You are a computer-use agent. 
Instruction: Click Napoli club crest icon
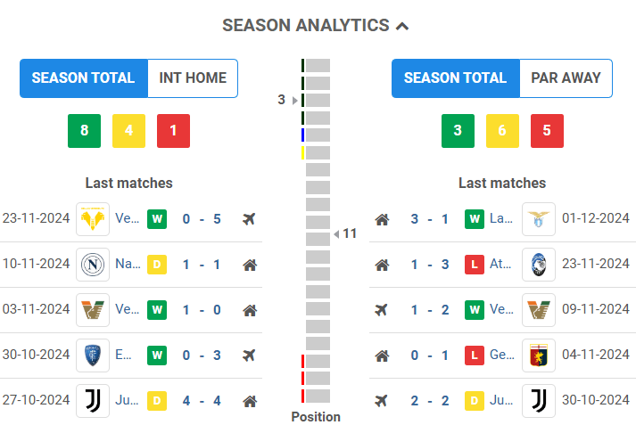coord(93,265)
